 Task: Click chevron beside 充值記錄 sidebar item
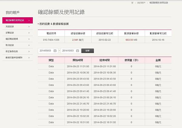click(x=29, y=27)
